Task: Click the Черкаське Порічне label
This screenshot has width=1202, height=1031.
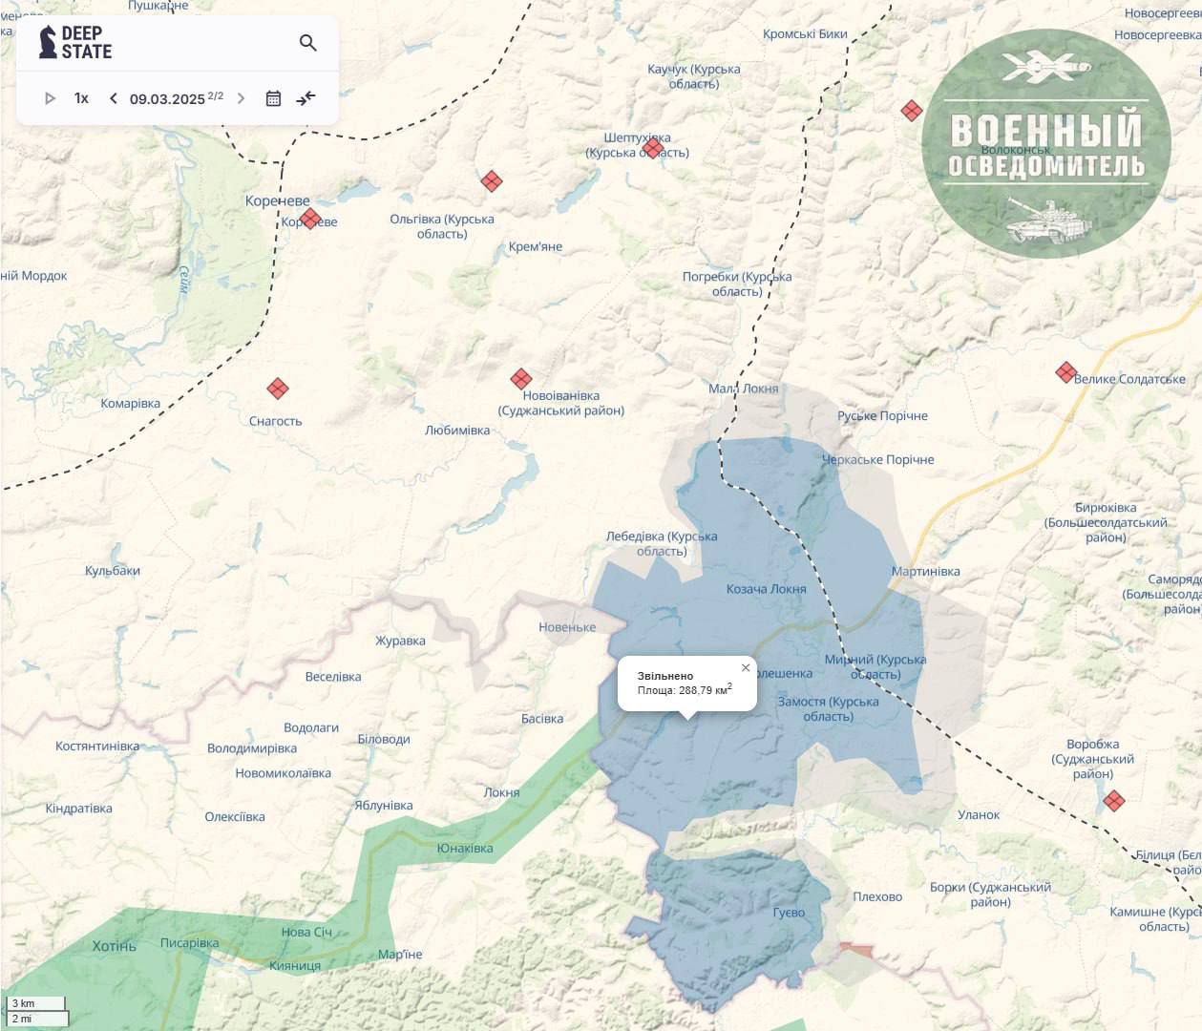Action: [878, 459]
